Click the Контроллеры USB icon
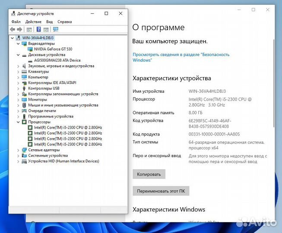Screen dimensions: 282x233 tap(24, 88)
